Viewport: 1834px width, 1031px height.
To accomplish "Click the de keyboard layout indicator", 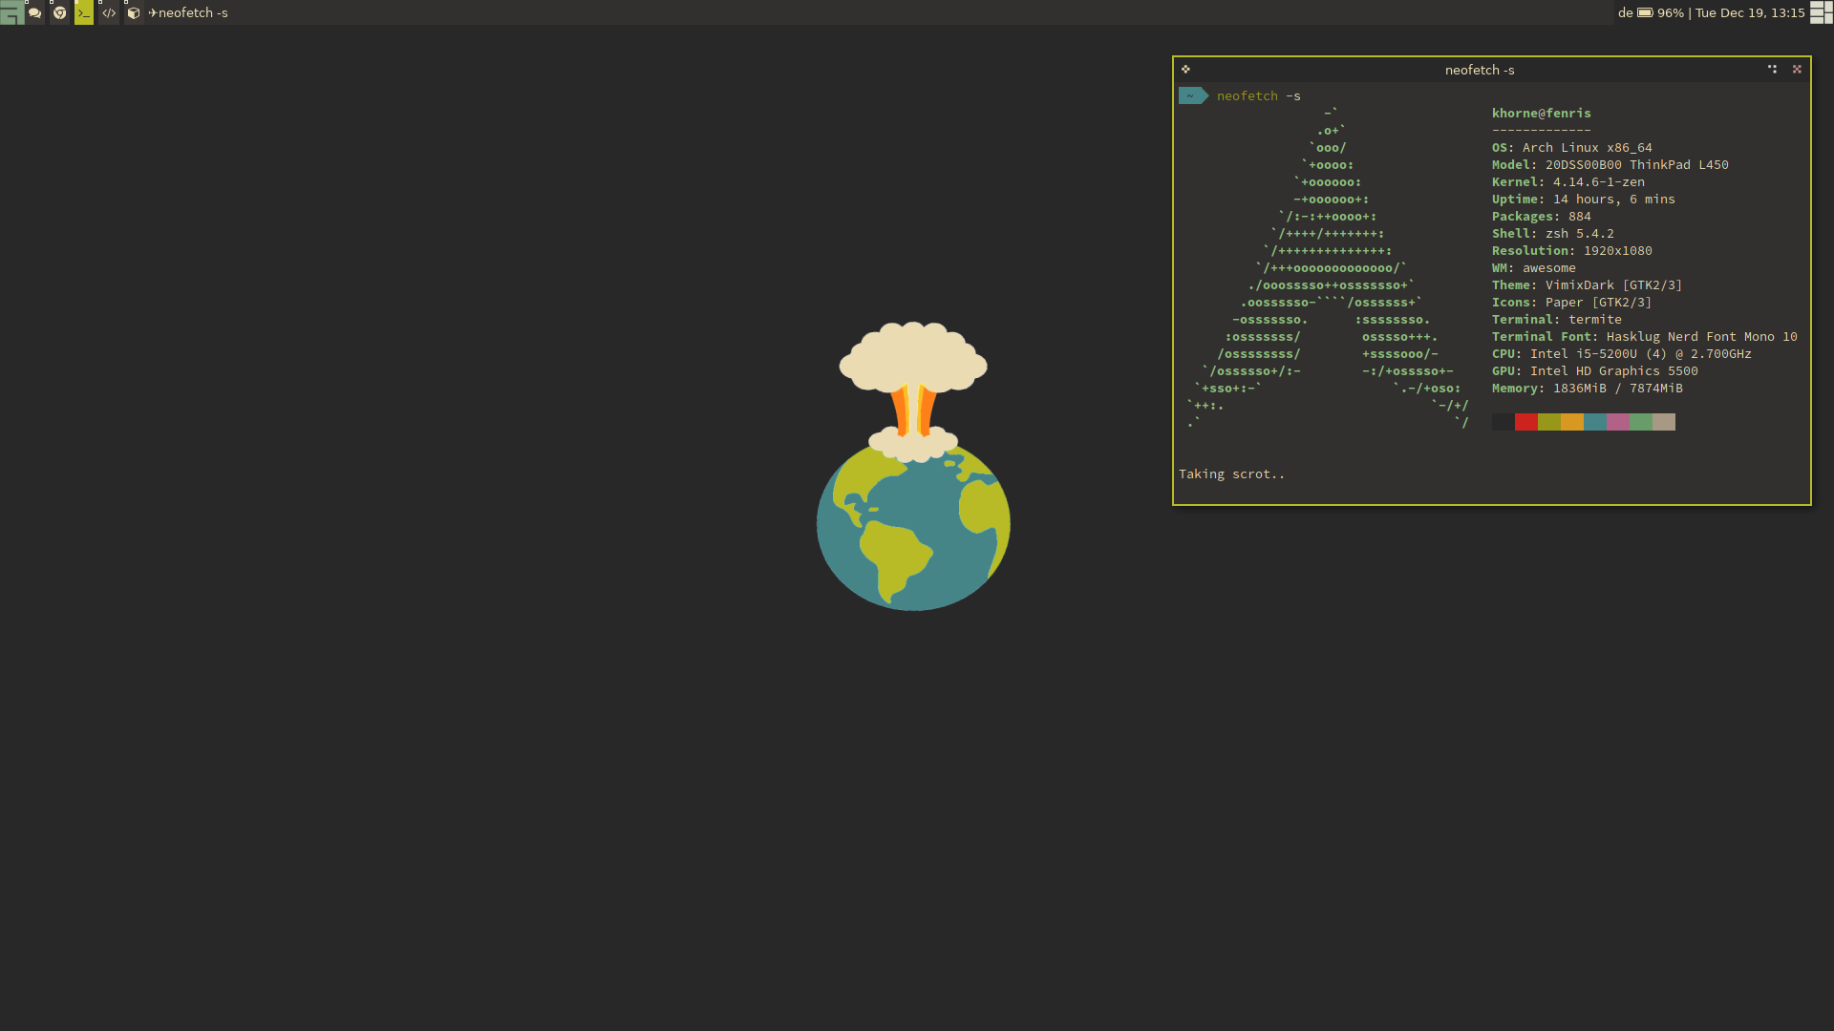I will click(x=1625, y=12).
